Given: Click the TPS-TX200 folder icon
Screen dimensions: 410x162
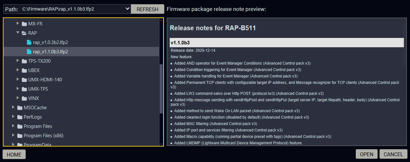Looking at the screenshot, I should [24, 61].
